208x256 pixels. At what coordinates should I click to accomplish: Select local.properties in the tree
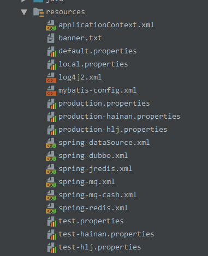click(x=93, y=64)
